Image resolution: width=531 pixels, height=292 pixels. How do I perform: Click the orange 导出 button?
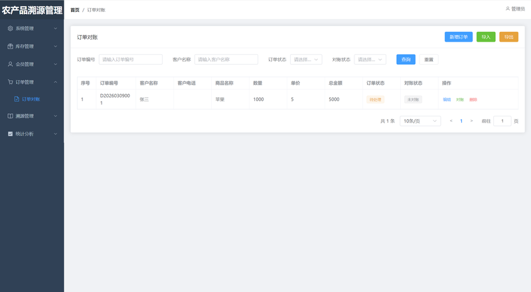(508, 37)
